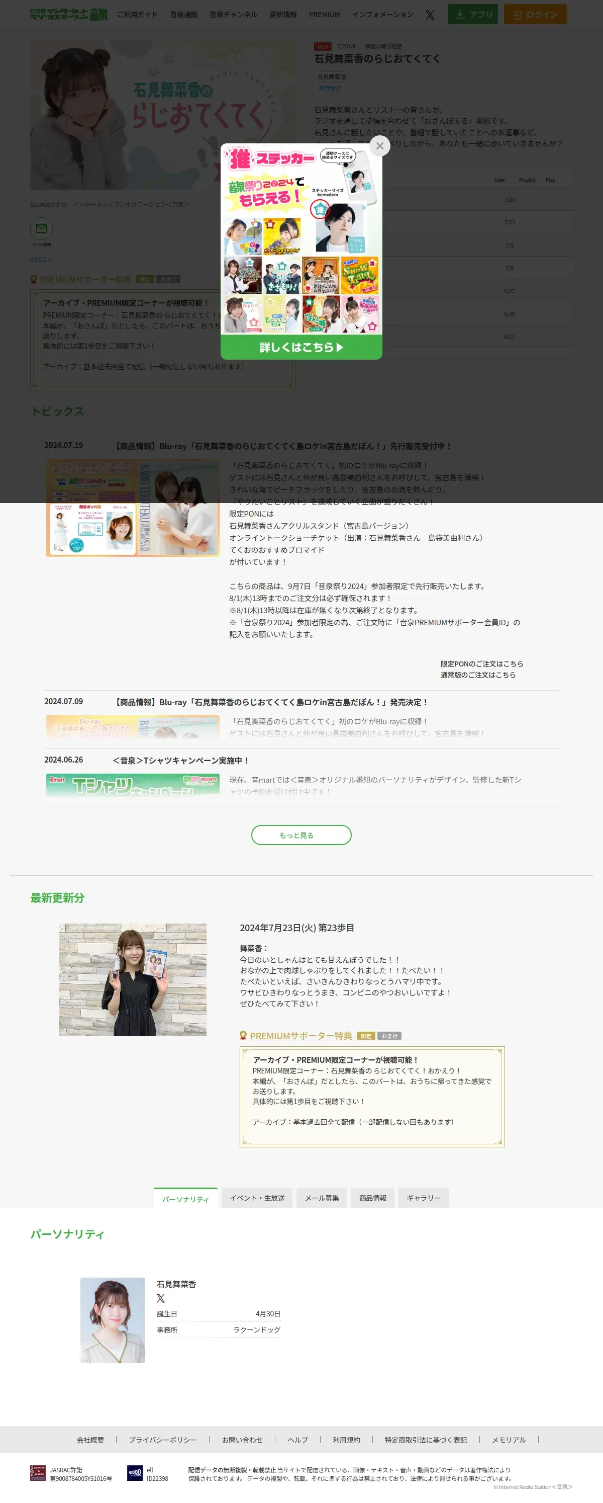This screenshot has width=603, height=1503.
Task: Click the X icon under 石見舞菜香's name
Action: 161,1298
